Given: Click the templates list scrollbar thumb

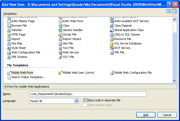Looking at the screenshot, I should pos(174,56).
